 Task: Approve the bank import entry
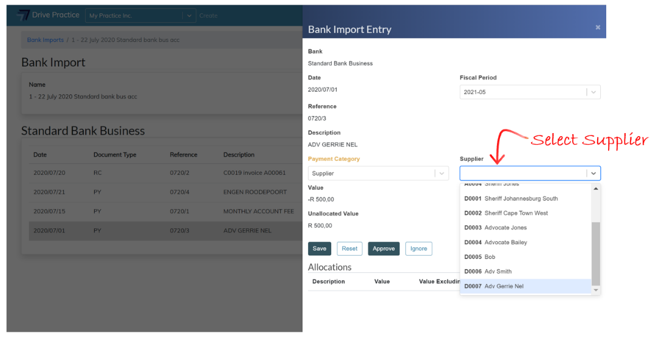click(x=384, y=249)
